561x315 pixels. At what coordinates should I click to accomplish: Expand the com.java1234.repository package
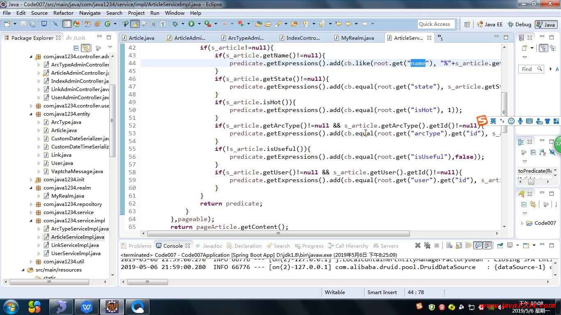31,204
